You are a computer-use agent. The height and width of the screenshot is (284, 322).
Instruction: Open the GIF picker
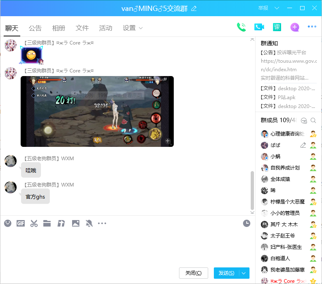coord(21,223)
